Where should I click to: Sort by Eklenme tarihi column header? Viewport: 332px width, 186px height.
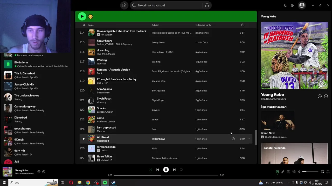point(203,25)
